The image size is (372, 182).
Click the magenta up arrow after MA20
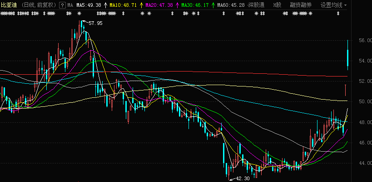click(177, 5)
